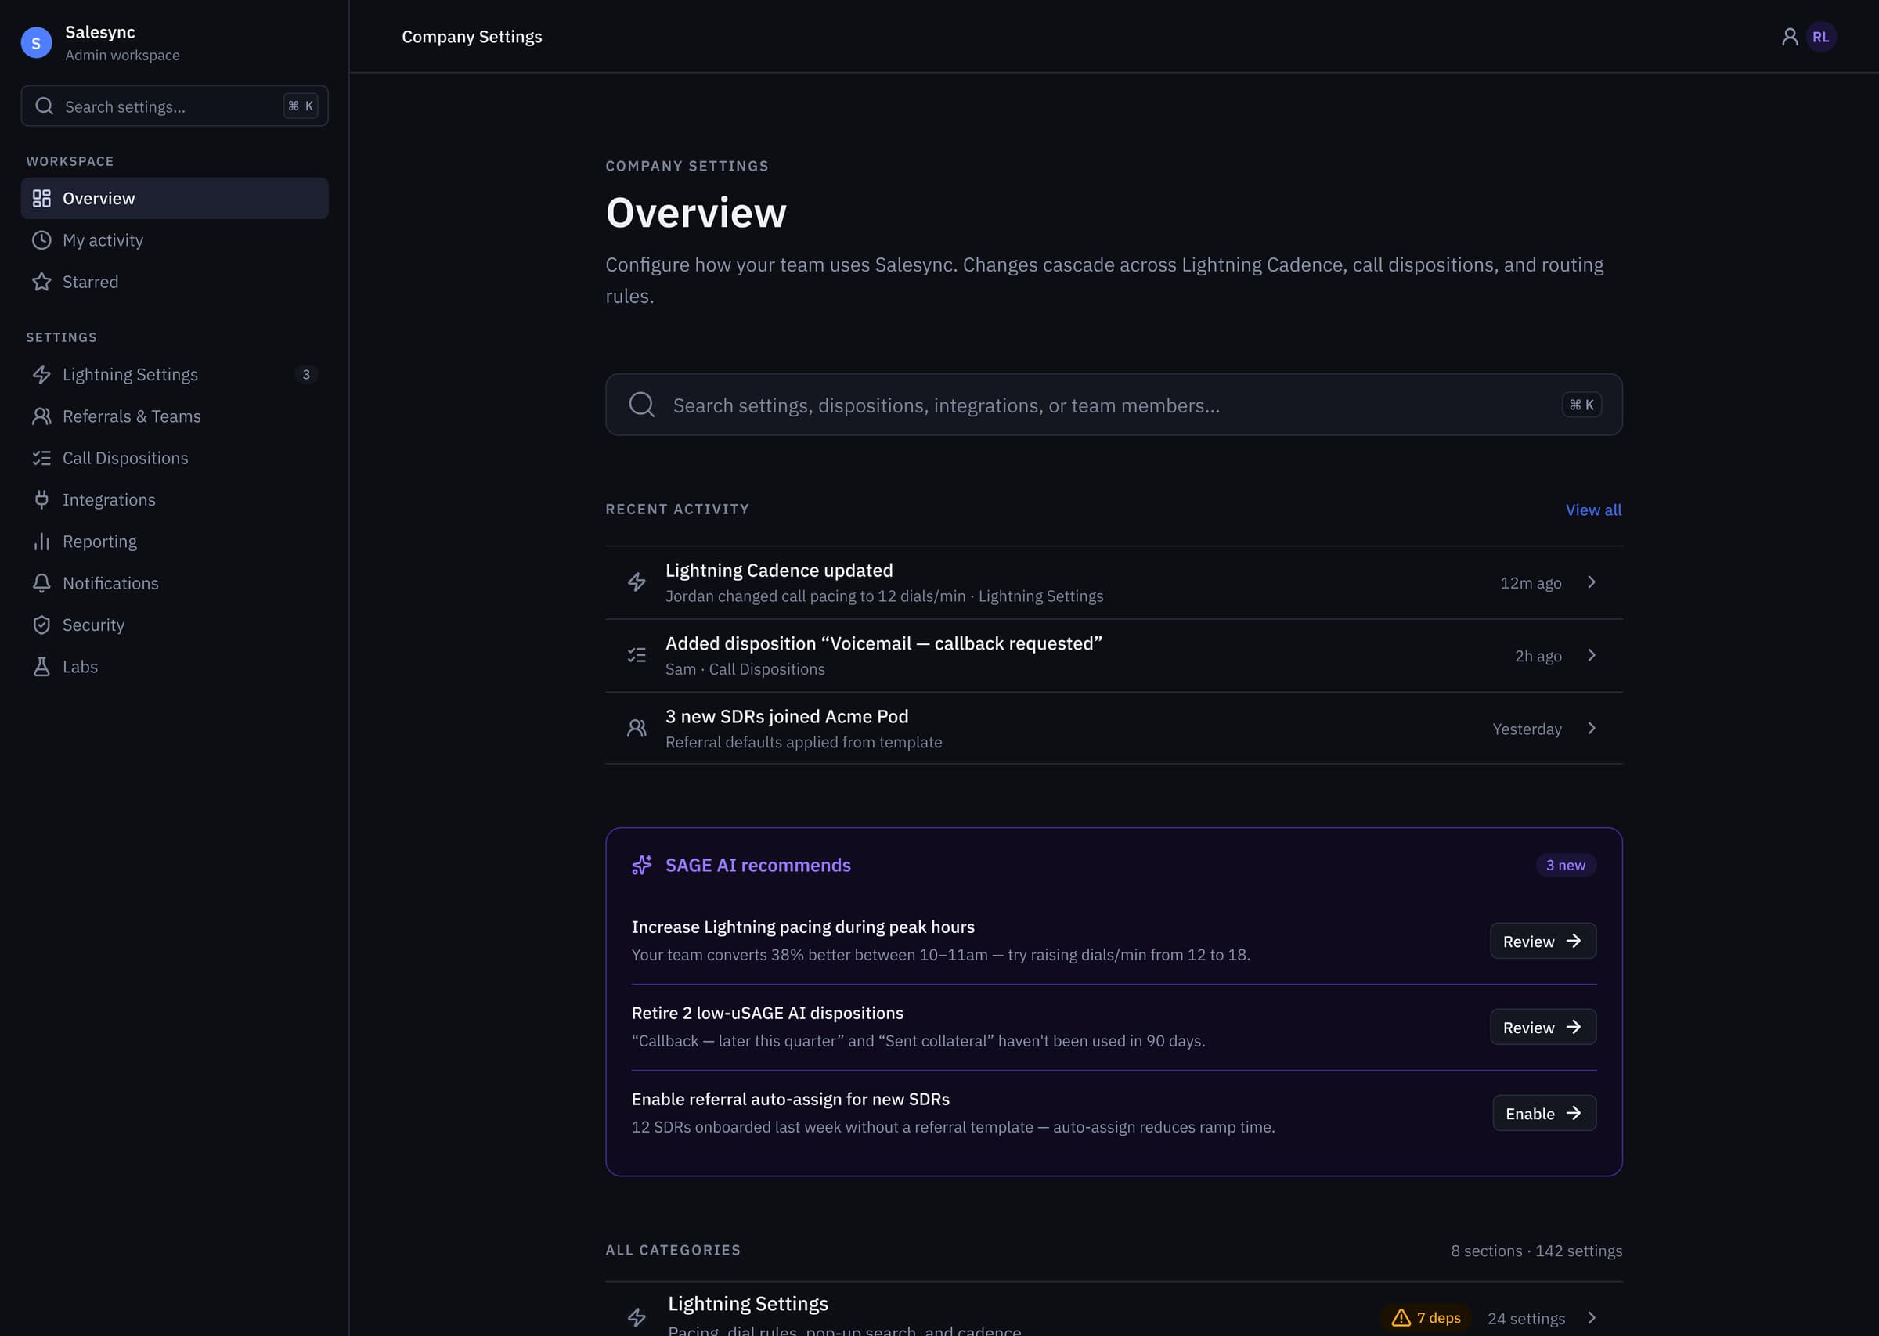Viewport: 1879px width, 1336px height.
Task: Click the Lightning Settings bolt icon in sidebar
Action: click(x=41, y=374)
